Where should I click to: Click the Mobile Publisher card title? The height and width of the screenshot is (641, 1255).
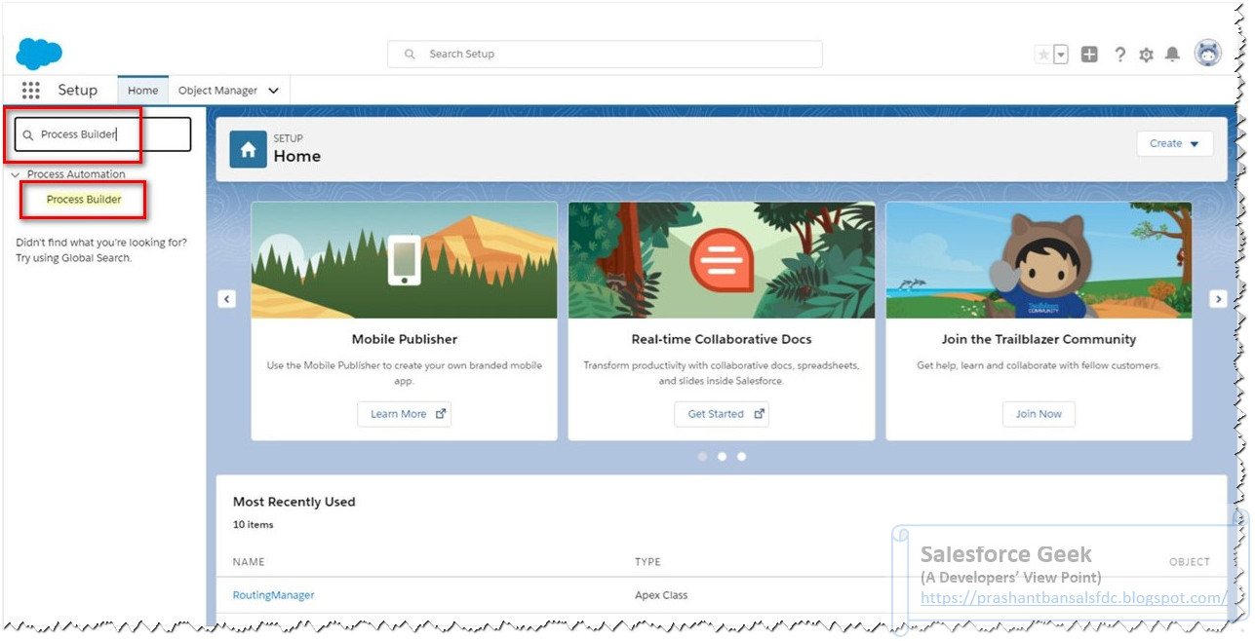[405, 339]
